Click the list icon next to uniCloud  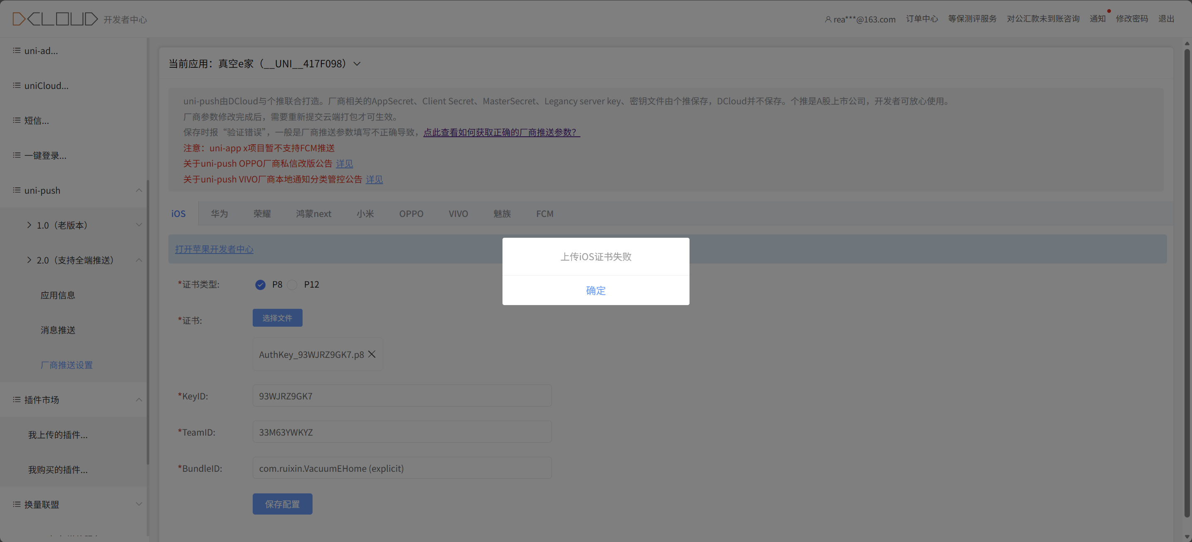17,86
